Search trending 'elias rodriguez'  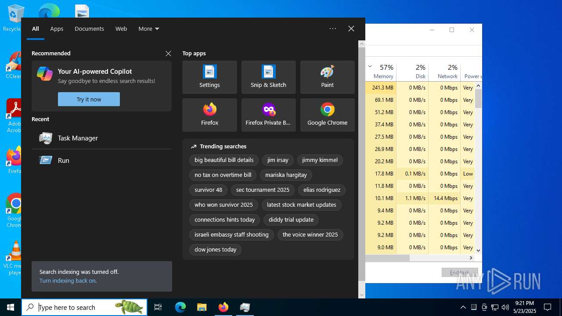coord(322,190)
